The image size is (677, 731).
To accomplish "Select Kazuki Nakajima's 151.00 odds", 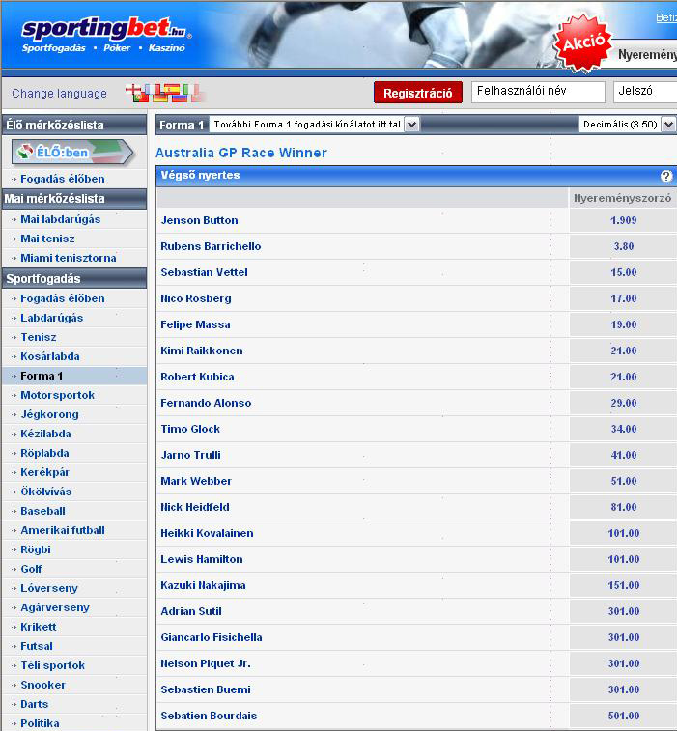I will tap(623, 586).
